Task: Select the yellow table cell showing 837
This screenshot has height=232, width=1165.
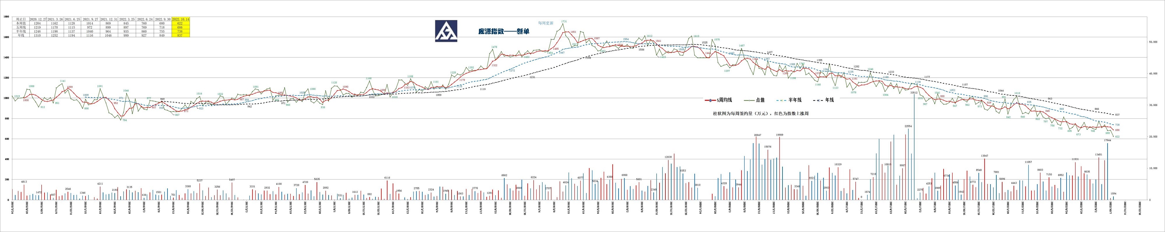Action: coord(181,35)
